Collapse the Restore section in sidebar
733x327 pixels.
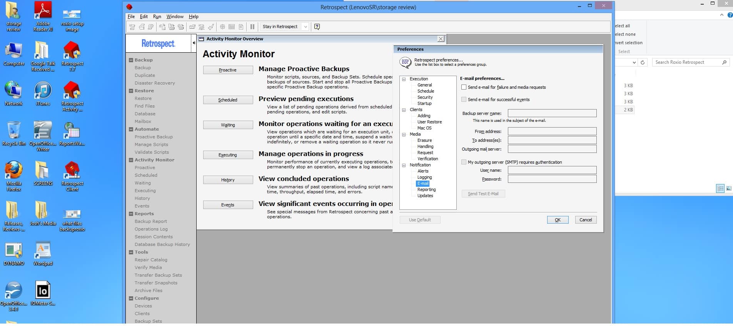point(131,91)
